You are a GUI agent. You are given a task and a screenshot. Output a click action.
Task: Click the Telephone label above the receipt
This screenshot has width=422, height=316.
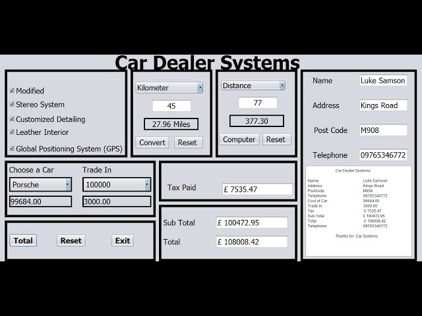330,155
